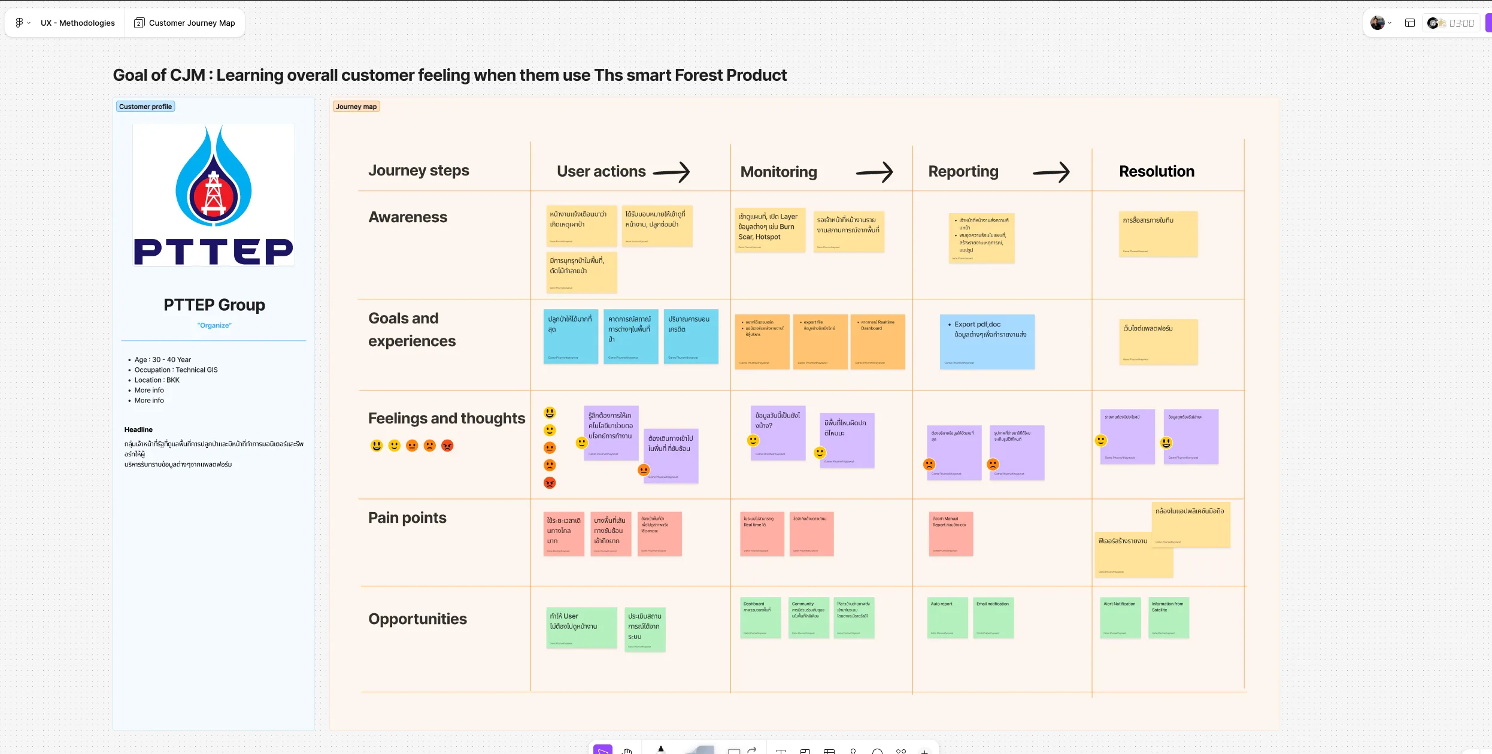This screenshot has height=754, width=1492.
Task: Select the arrow next to Reporting
Action: tap(1051, 172)
